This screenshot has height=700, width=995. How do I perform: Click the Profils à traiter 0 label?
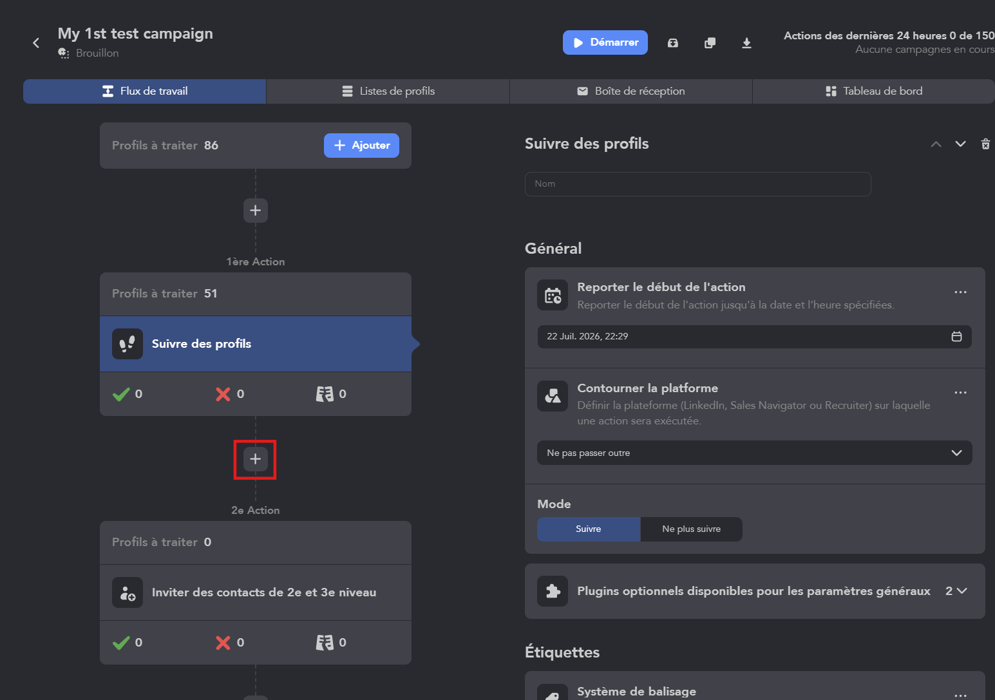[x=162, y=542]
